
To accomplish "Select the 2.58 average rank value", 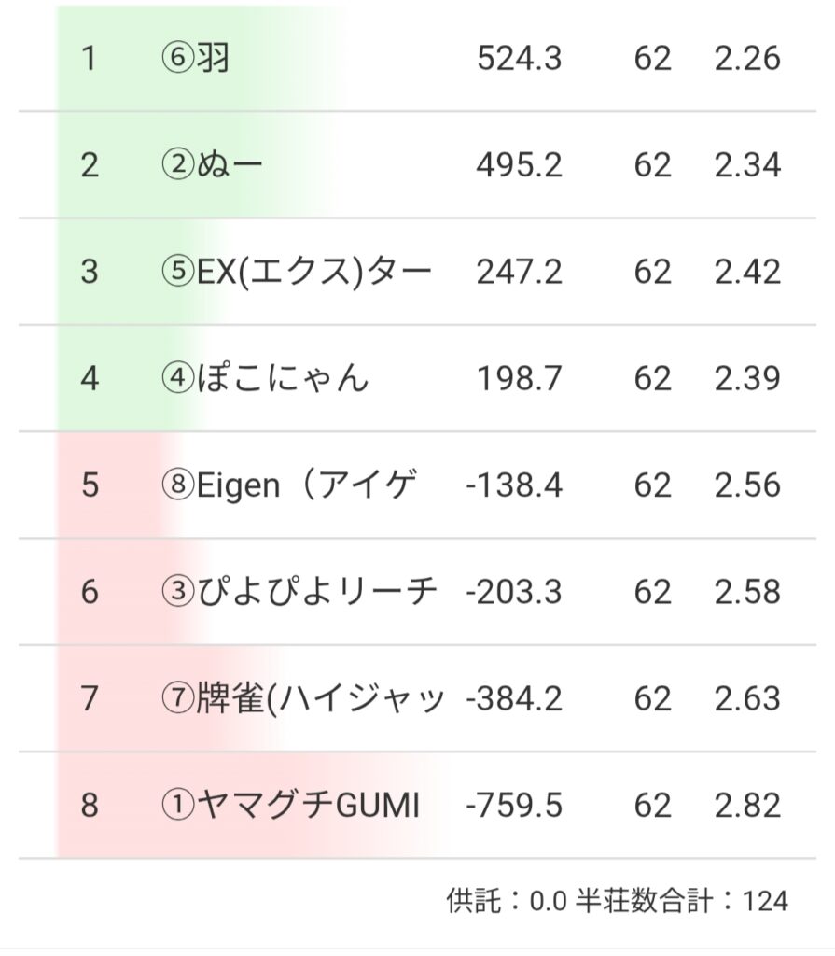I will (x=747, y=591).
